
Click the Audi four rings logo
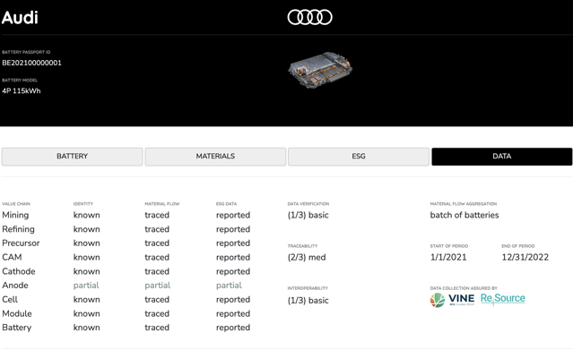[309, 17]
